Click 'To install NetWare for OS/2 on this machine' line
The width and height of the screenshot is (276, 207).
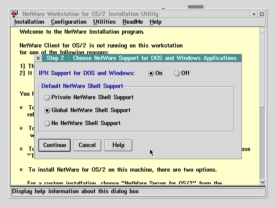122,170
